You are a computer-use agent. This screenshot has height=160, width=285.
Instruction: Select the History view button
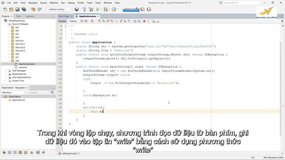pos(73,21)
